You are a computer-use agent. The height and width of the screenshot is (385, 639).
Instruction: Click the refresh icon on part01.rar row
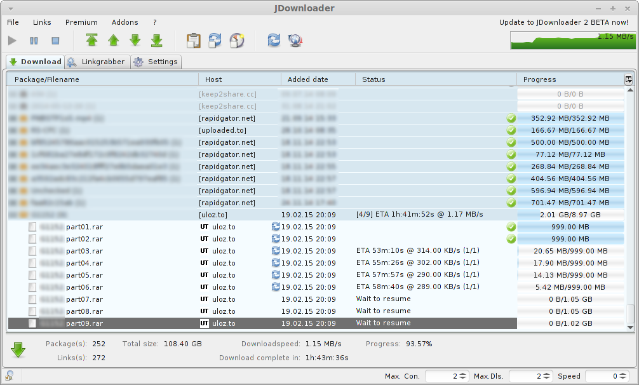[276, 227]
